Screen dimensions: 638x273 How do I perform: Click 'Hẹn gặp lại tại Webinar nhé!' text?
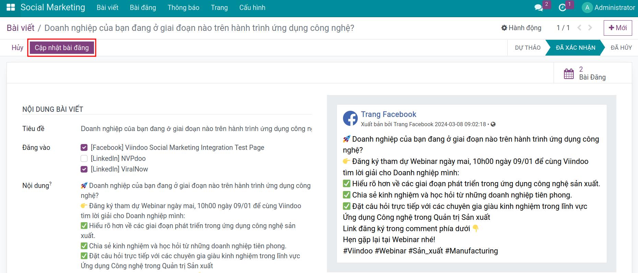point(389,239)
